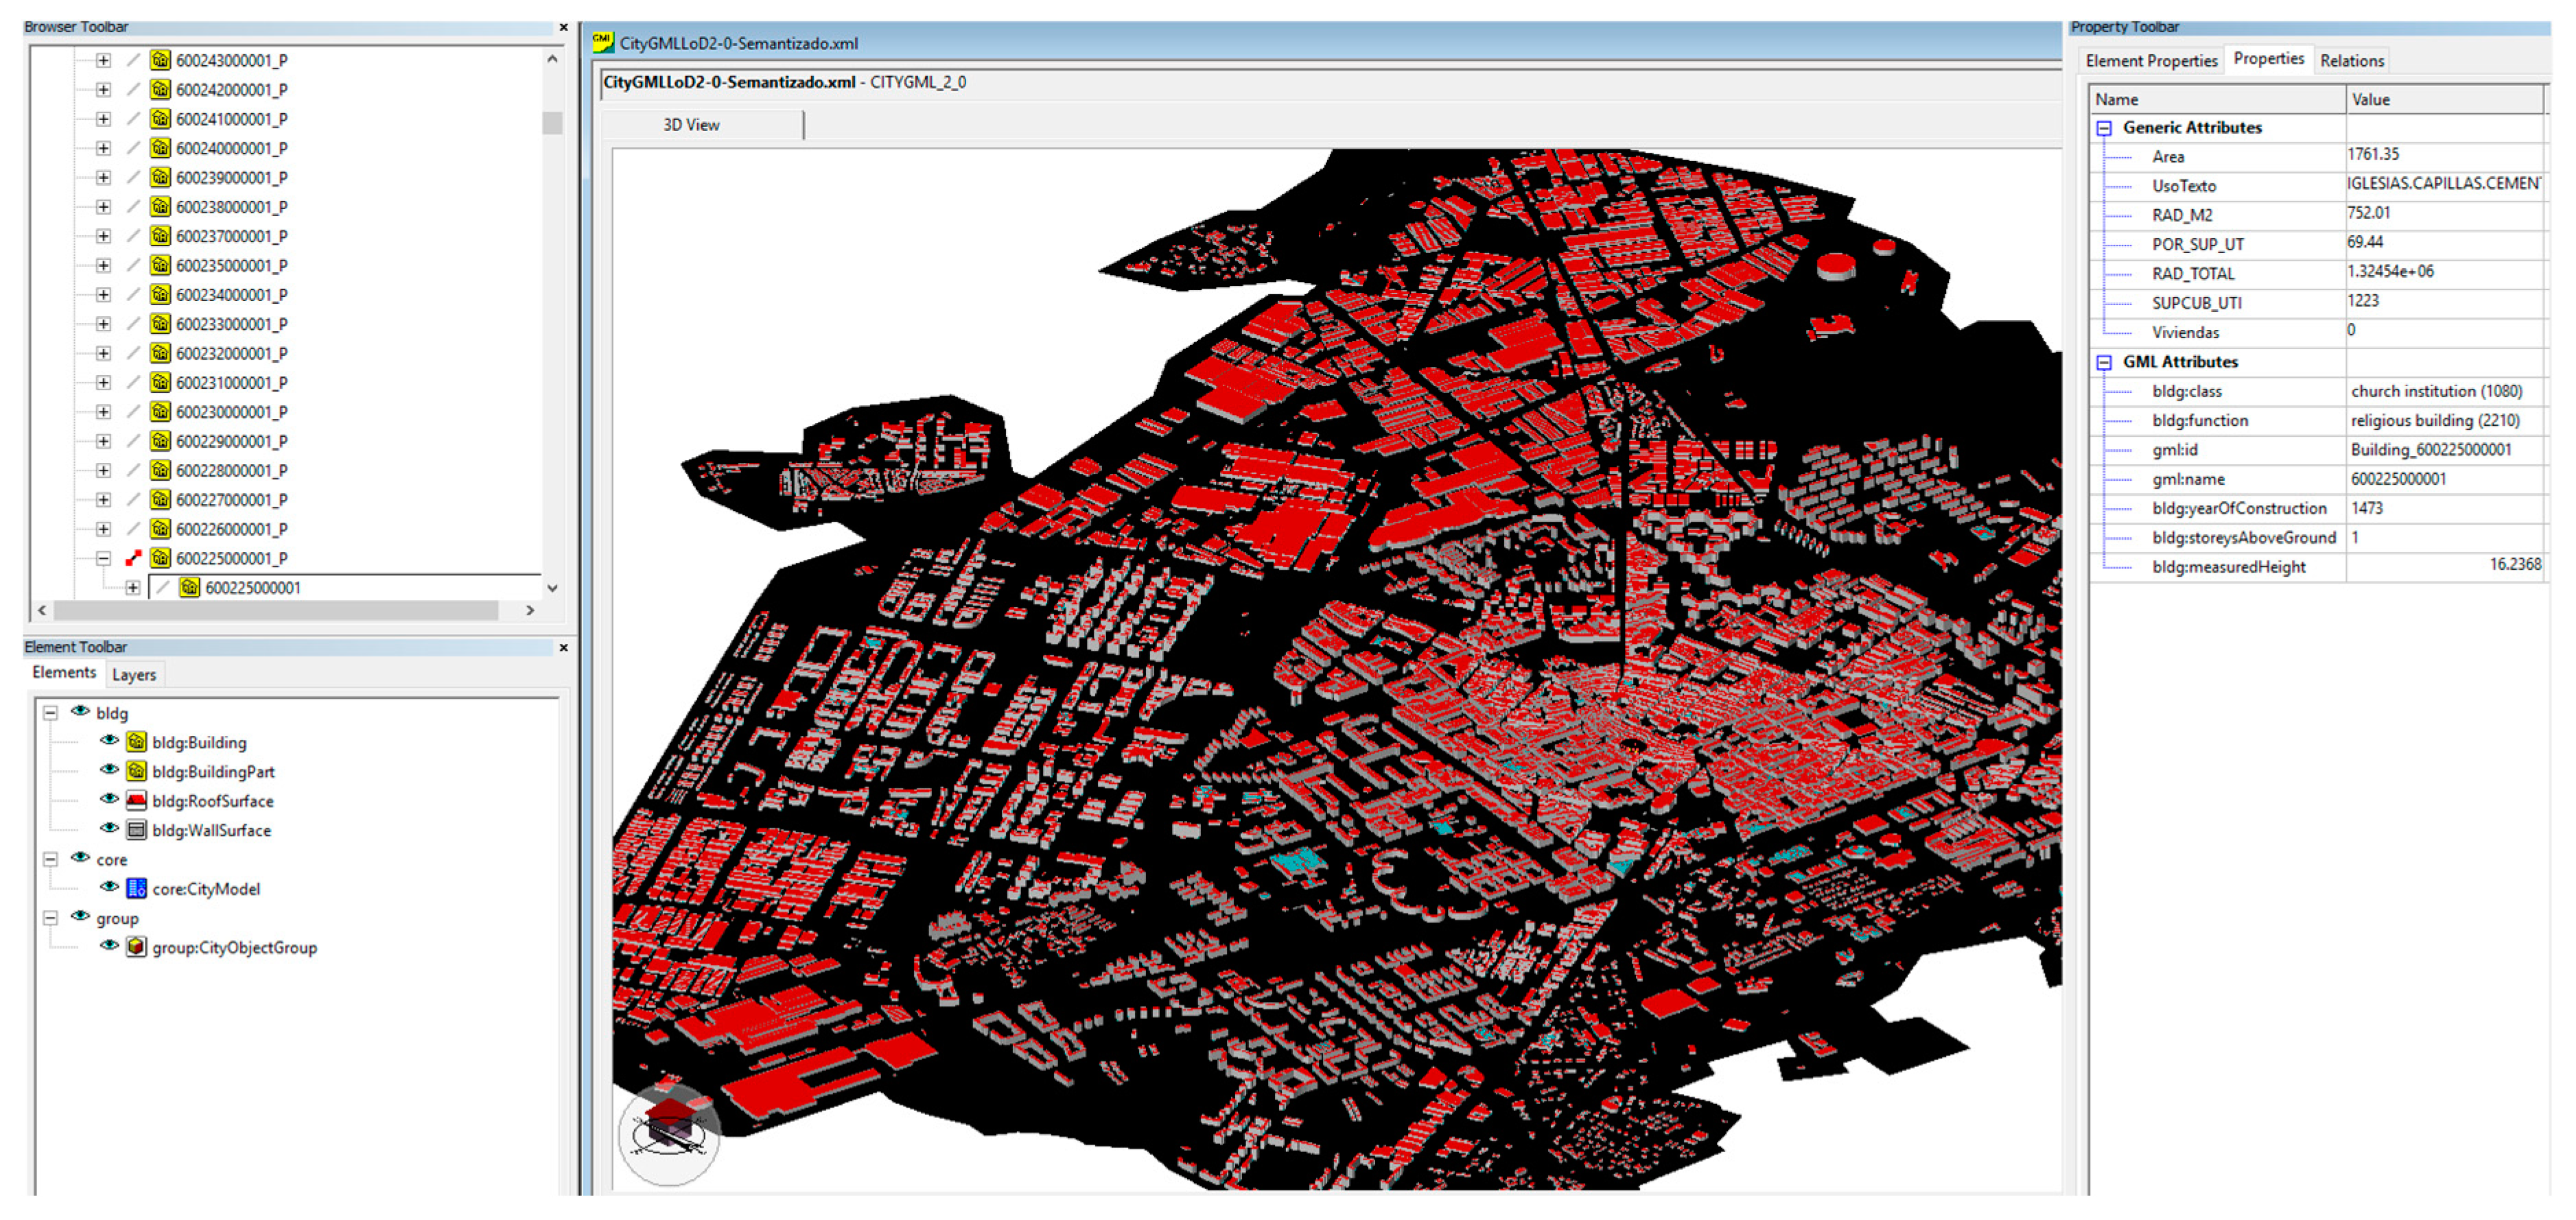Click the pencil mark beside 600235000001_P
This screenshot has width=2576, height=1220.
pos(133,265)
